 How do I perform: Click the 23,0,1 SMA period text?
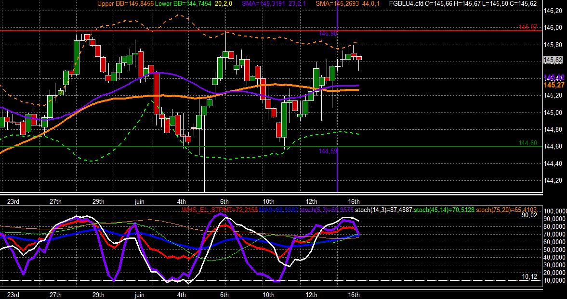coord(297,4)
